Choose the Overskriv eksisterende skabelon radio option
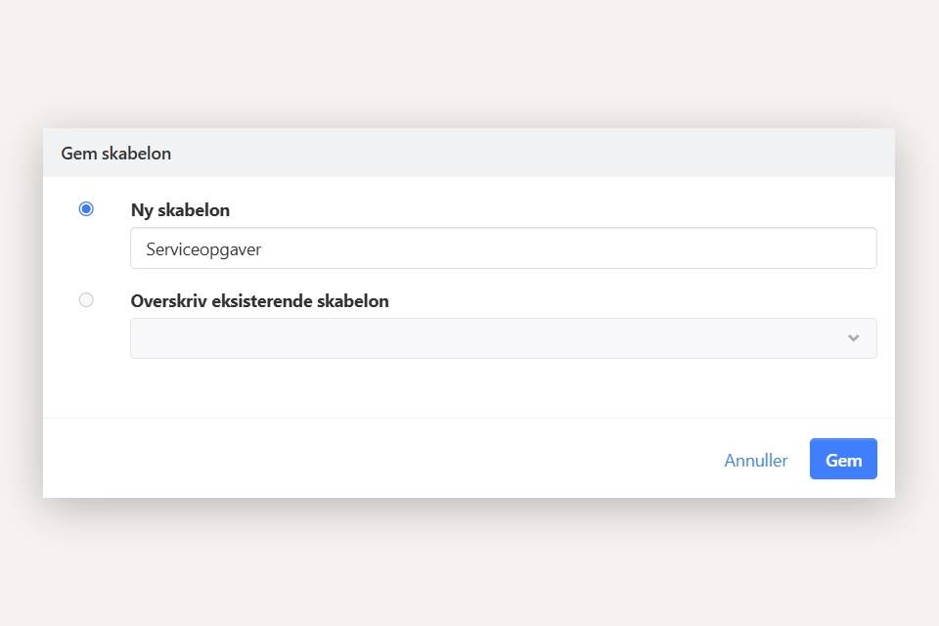Viewport: 939px width, 626px height. pos(86,300)
